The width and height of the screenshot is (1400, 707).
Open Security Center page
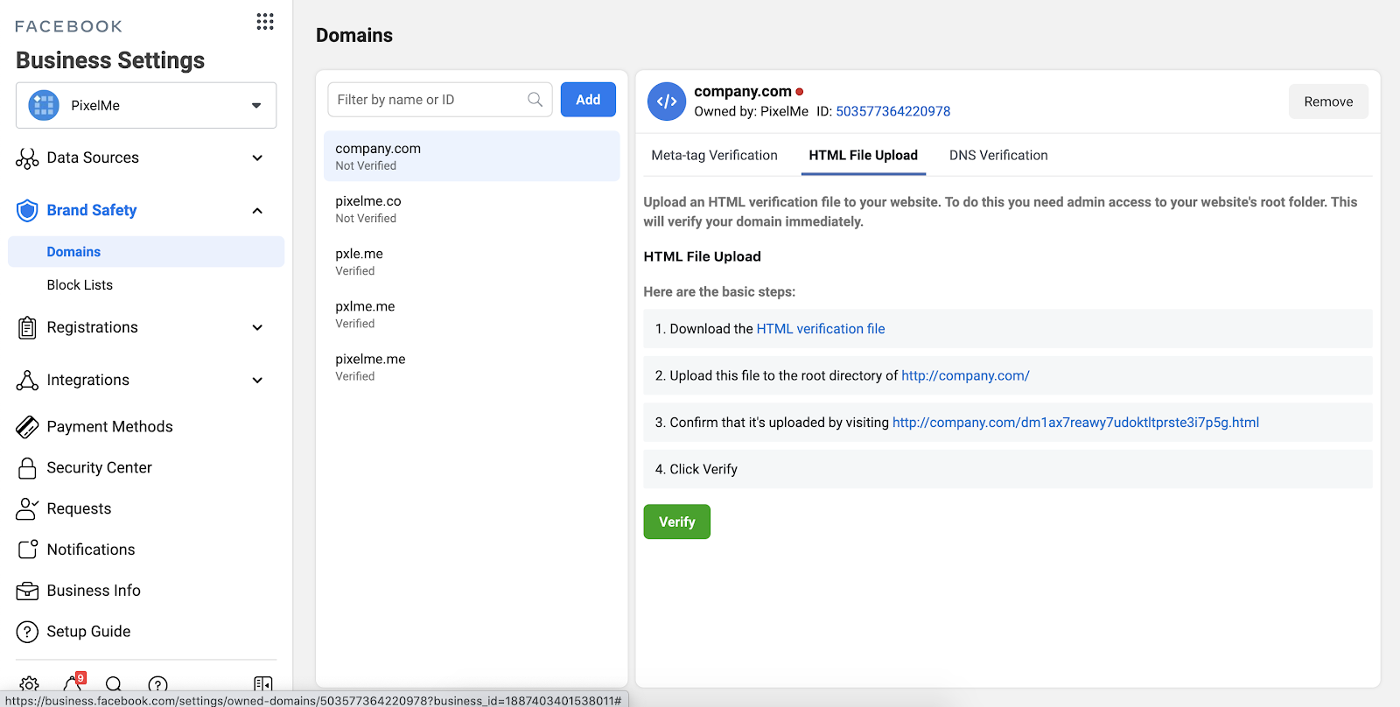pyautogui.click(x=99, y=468)
